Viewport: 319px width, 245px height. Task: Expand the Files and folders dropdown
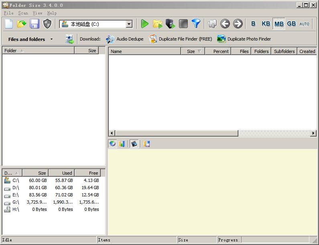pyautogui.click(x=51, y=39)
